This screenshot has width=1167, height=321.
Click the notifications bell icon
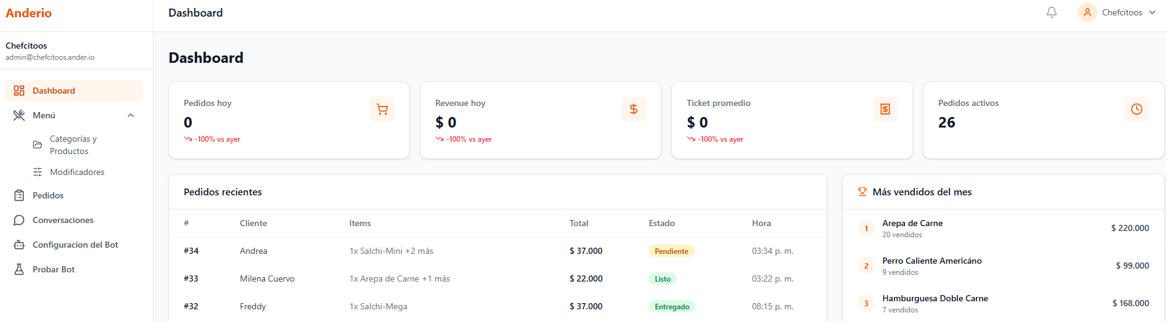pyautogui.click(x=1052, y=12)
